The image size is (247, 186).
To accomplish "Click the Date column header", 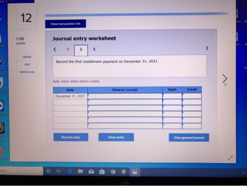I will click(70, 90).
